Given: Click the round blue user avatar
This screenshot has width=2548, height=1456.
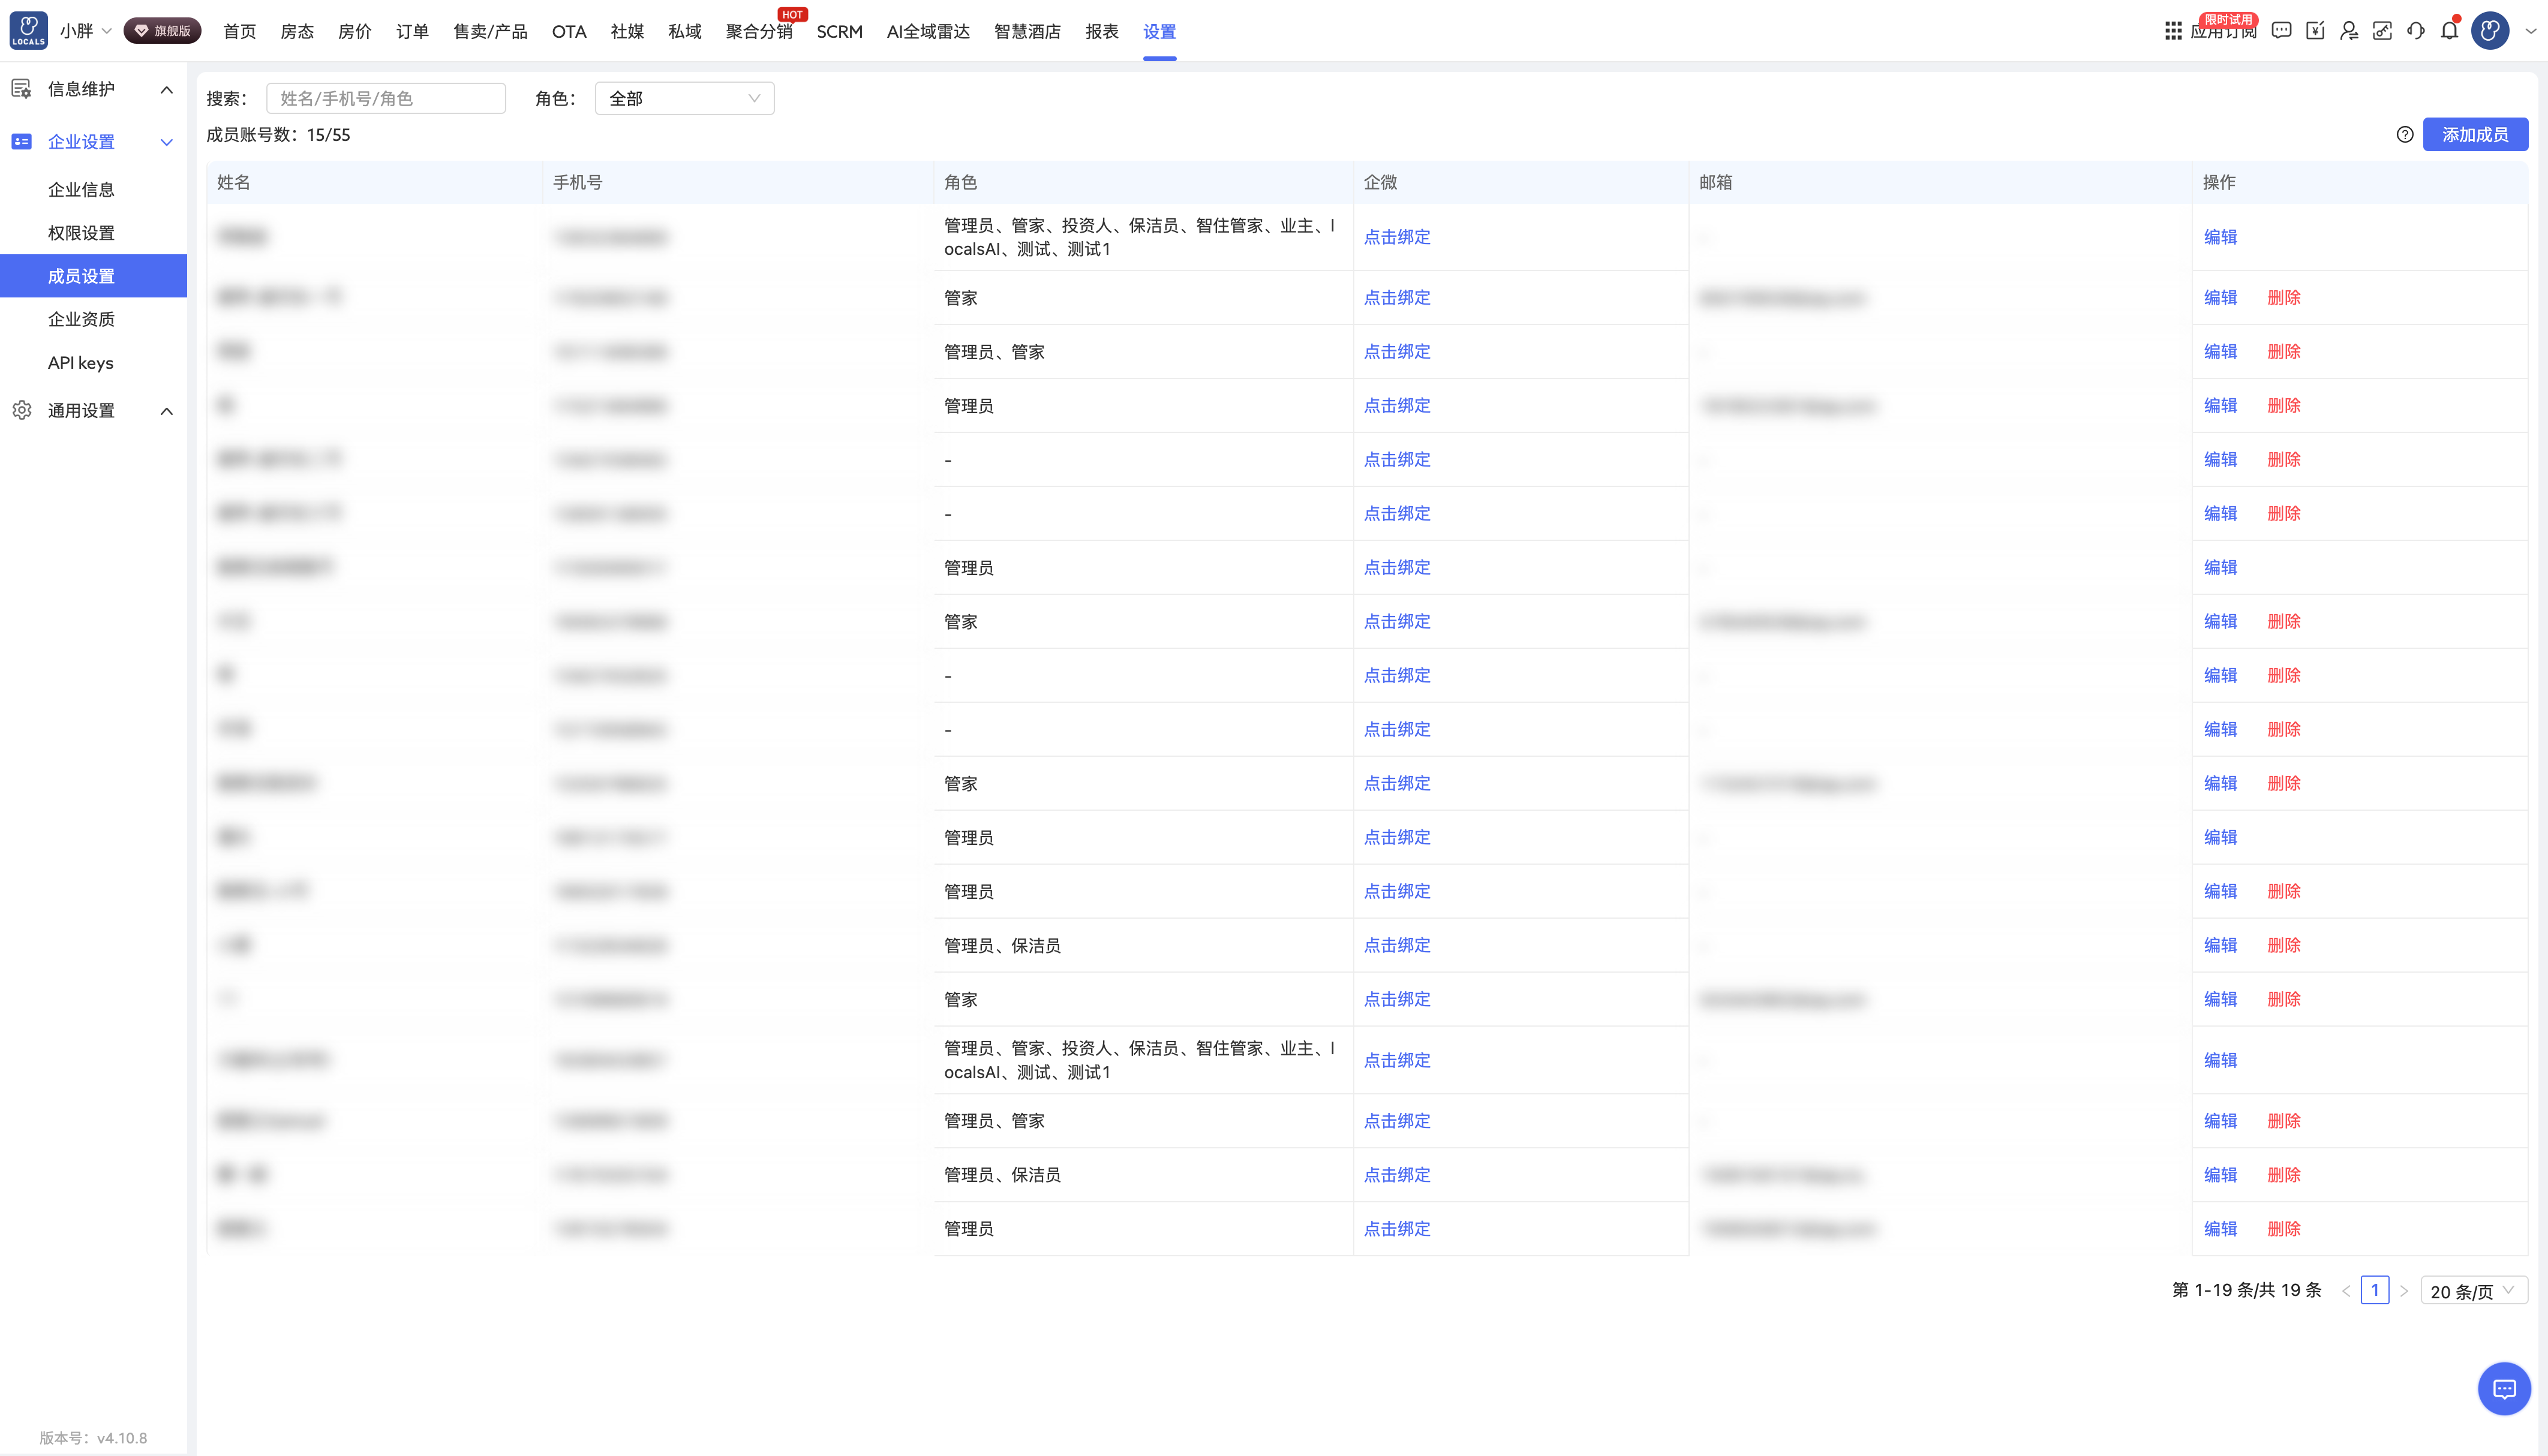Looking at the screenshot, I should [x=2490, y=31].
